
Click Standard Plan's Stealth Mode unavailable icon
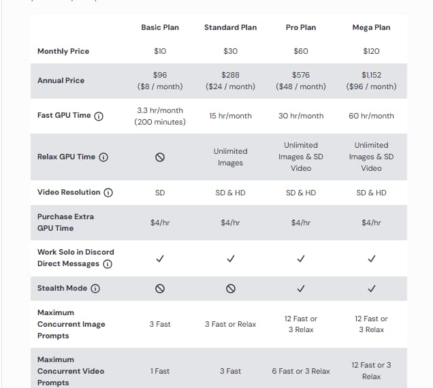pyautogui.click(x=231, y=289)
